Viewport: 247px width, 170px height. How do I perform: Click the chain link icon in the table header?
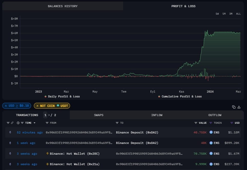[12, 123]
